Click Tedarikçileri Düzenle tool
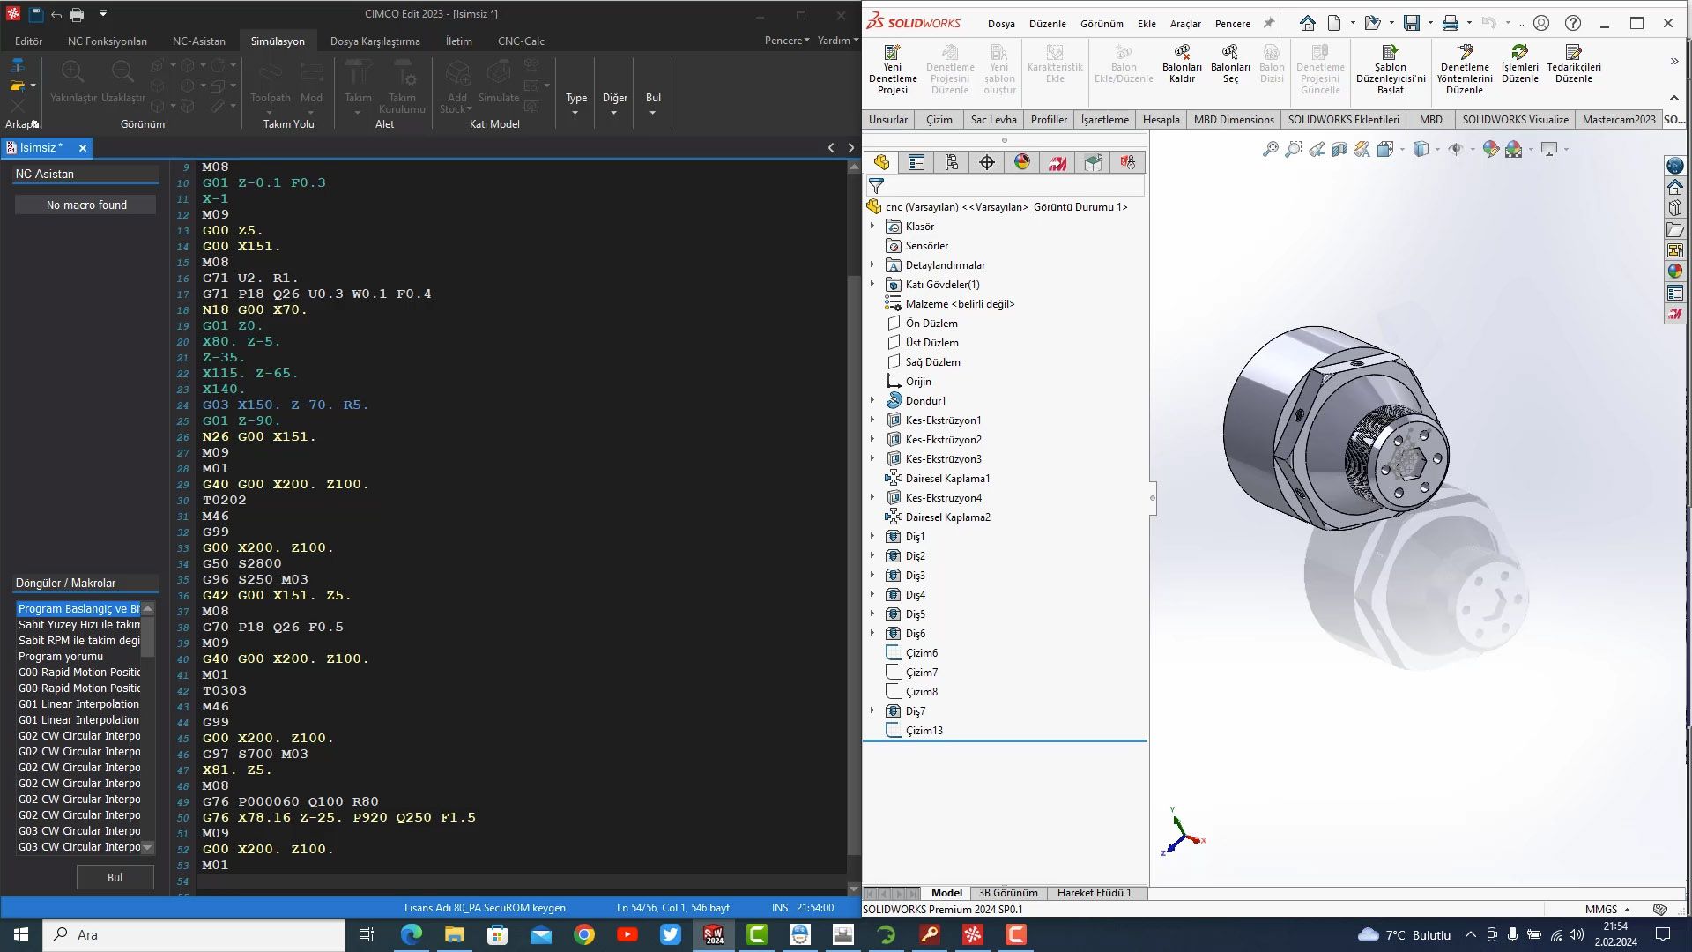This screenshot has height=952, width=1692. pos(1573,63)
